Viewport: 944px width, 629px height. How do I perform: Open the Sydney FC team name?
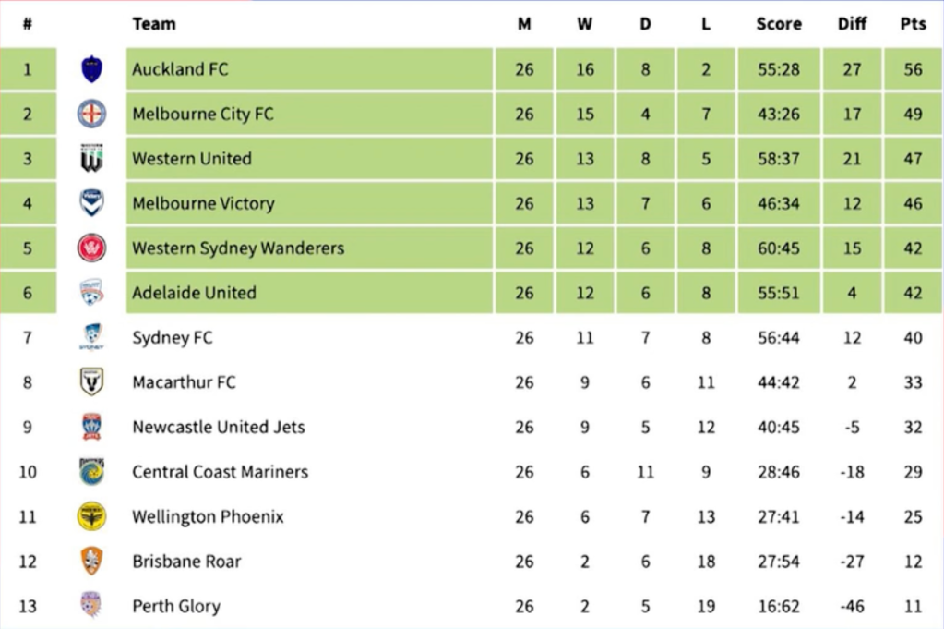[173, 337]
